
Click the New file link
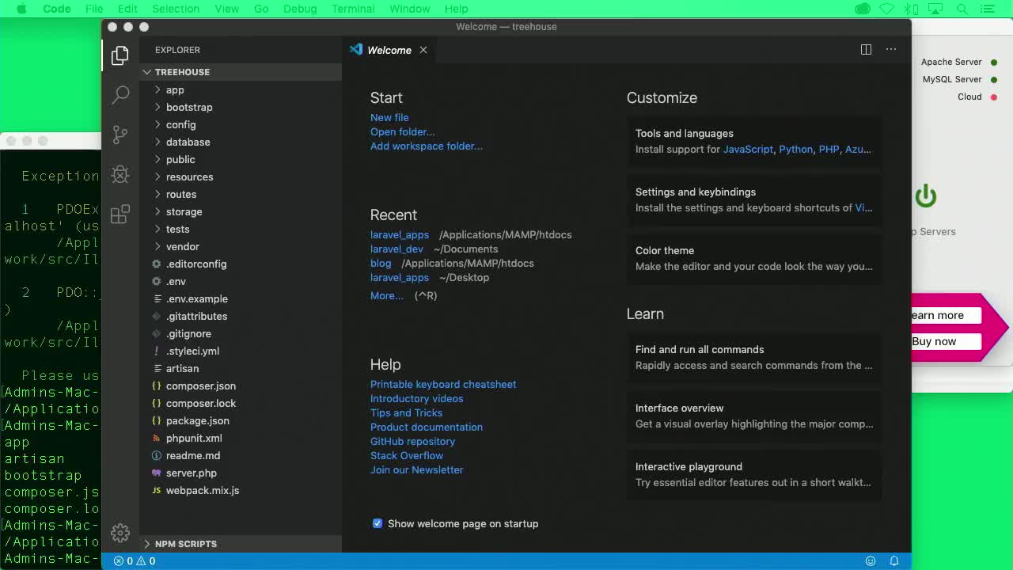[x=389, y=117]
